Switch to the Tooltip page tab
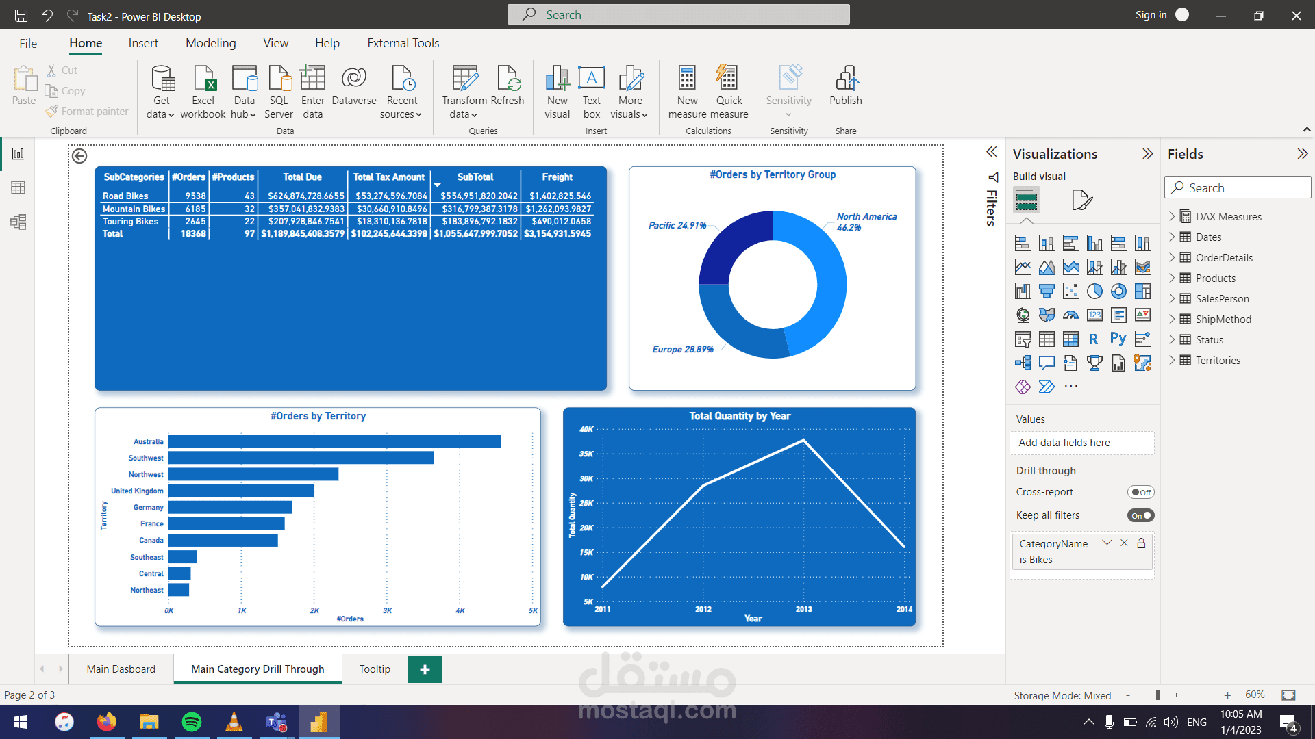 tap(375, 669)
